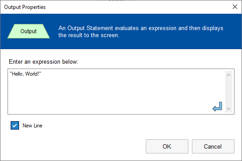Click the expression box scrollbar track
This screenshot has width=242, height=161.
pyautogui.click(x=229, y=92)
